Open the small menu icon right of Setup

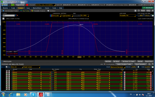pyautogui.click(x=152, y=11)
